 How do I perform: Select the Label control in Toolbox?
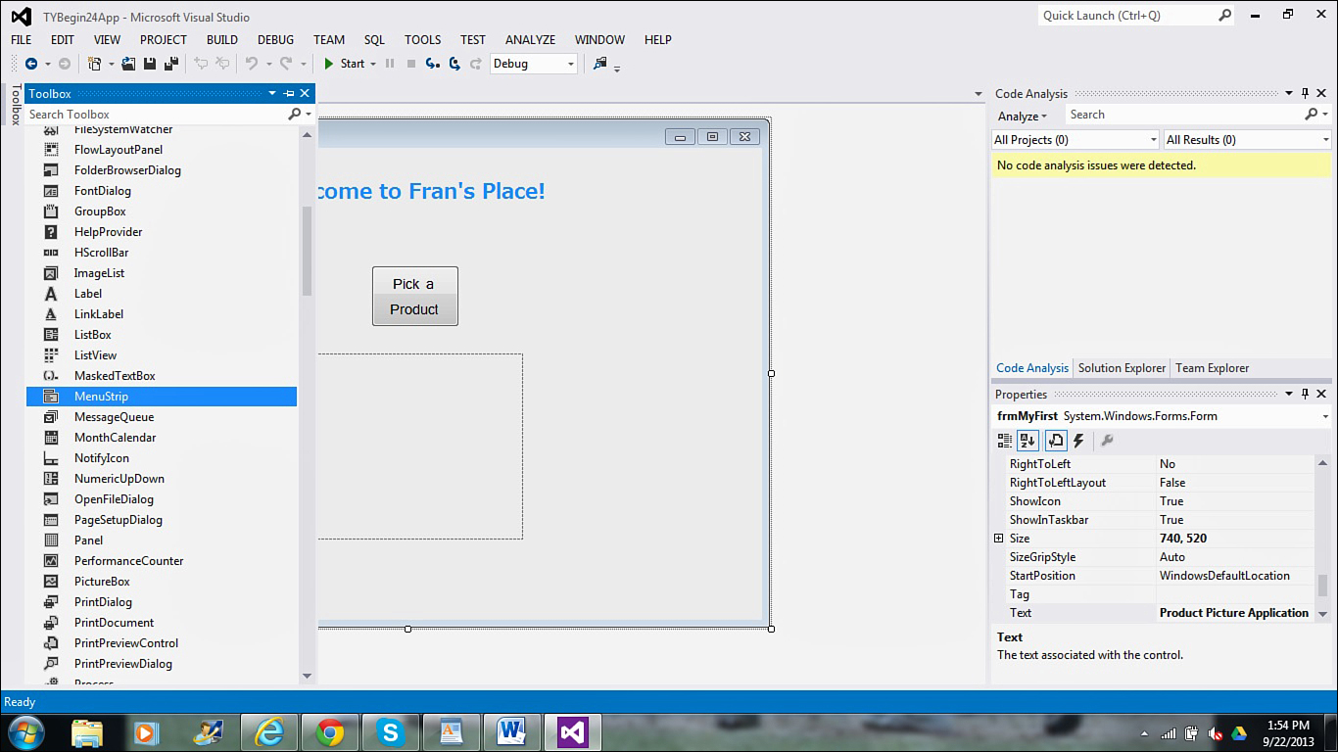tap(162, 294)
